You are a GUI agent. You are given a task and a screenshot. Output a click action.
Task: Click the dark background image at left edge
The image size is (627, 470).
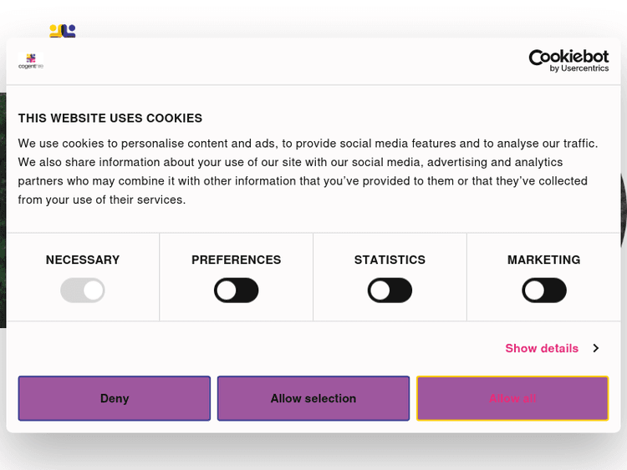coord(3,209)
